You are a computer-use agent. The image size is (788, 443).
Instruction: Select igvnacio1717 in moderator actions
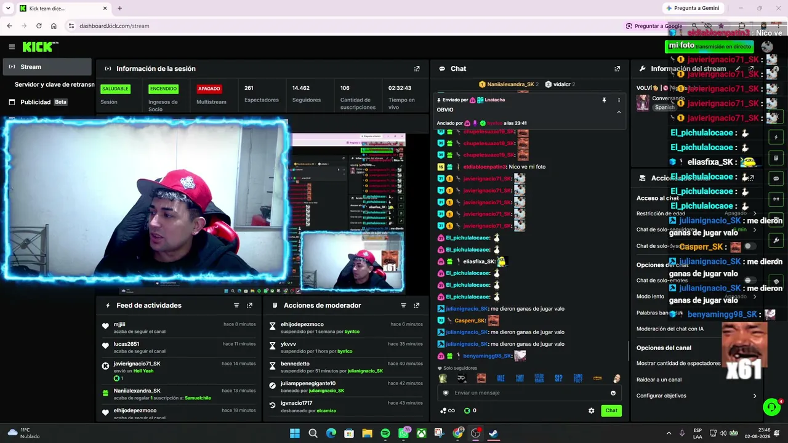click(x=296, y=403)
